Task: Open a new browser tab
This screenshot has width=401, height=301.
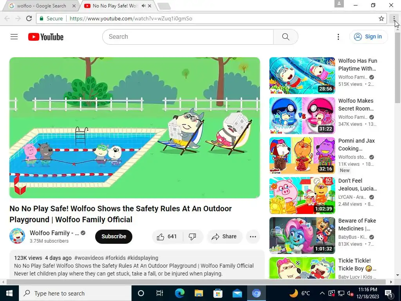Action: 164,6
